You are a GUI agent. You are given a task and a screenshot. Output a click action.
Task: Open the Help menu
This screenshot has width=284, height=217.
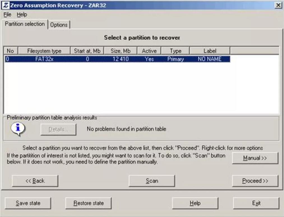(22, 15)
